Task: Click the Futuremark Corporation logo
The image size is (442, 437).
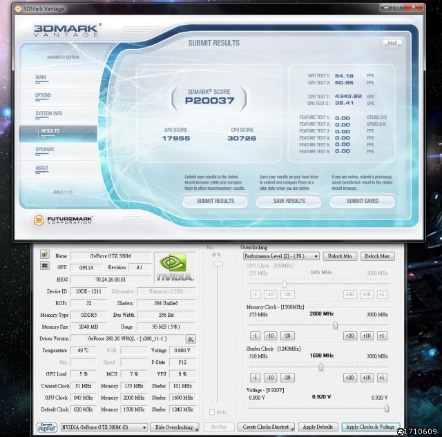Action: (x=63, y=220)
